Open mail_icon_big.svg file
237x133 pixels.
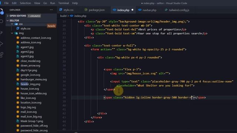pos(31,116)
